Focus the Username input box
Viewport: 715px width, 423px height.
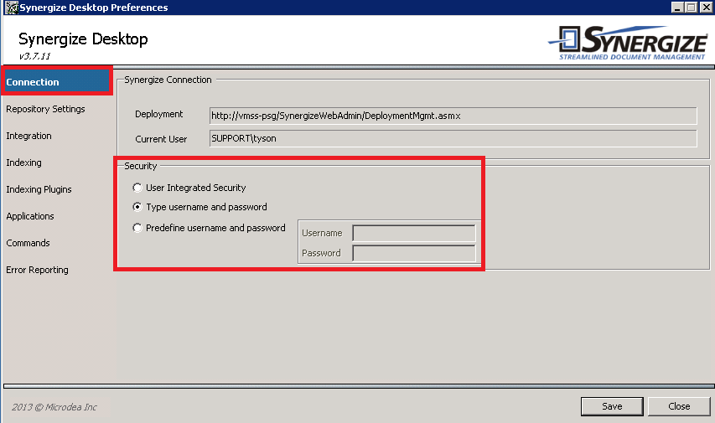413,233
